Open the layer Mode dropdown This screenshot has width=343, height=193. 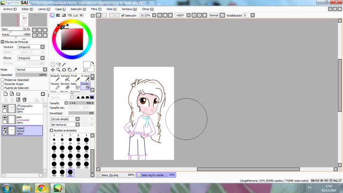coord(45,70)
